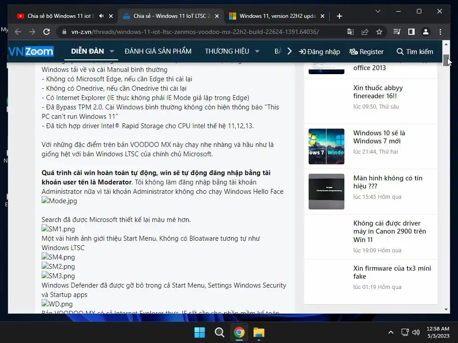Click the lúc 21:44, Thứ hai timestamp
458x343 pixels.
point(375,151)
